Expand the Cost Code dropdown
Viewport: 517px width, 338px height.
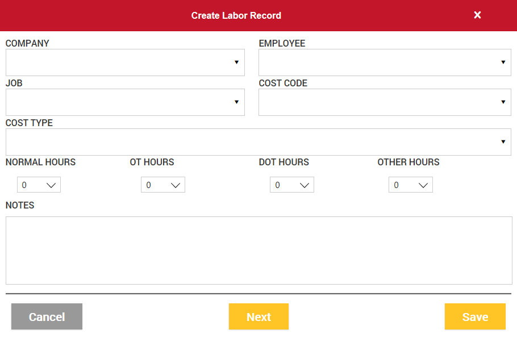[503, 102]
